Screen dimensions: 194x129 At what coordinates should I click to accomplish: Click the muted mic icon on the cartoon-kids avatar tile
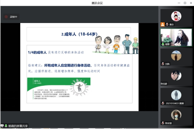167,24
